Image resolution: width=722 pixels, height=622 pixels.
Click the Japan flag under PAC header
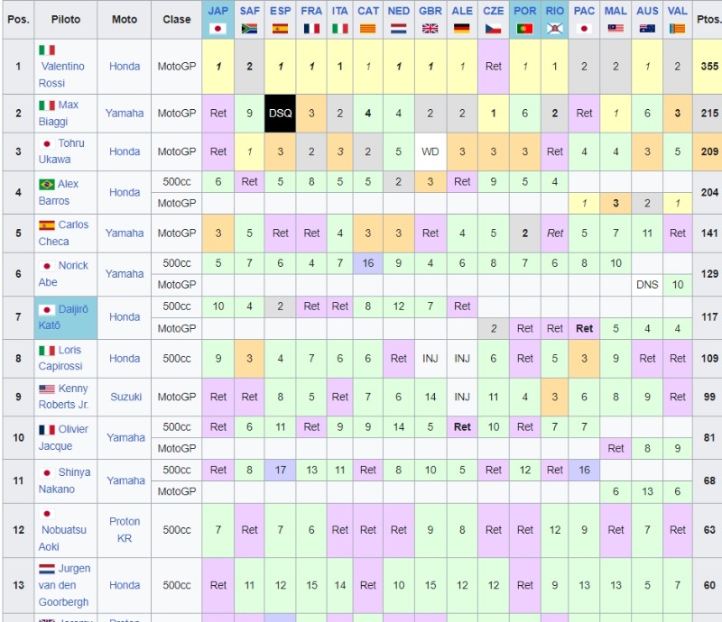(x=584, y=29)
